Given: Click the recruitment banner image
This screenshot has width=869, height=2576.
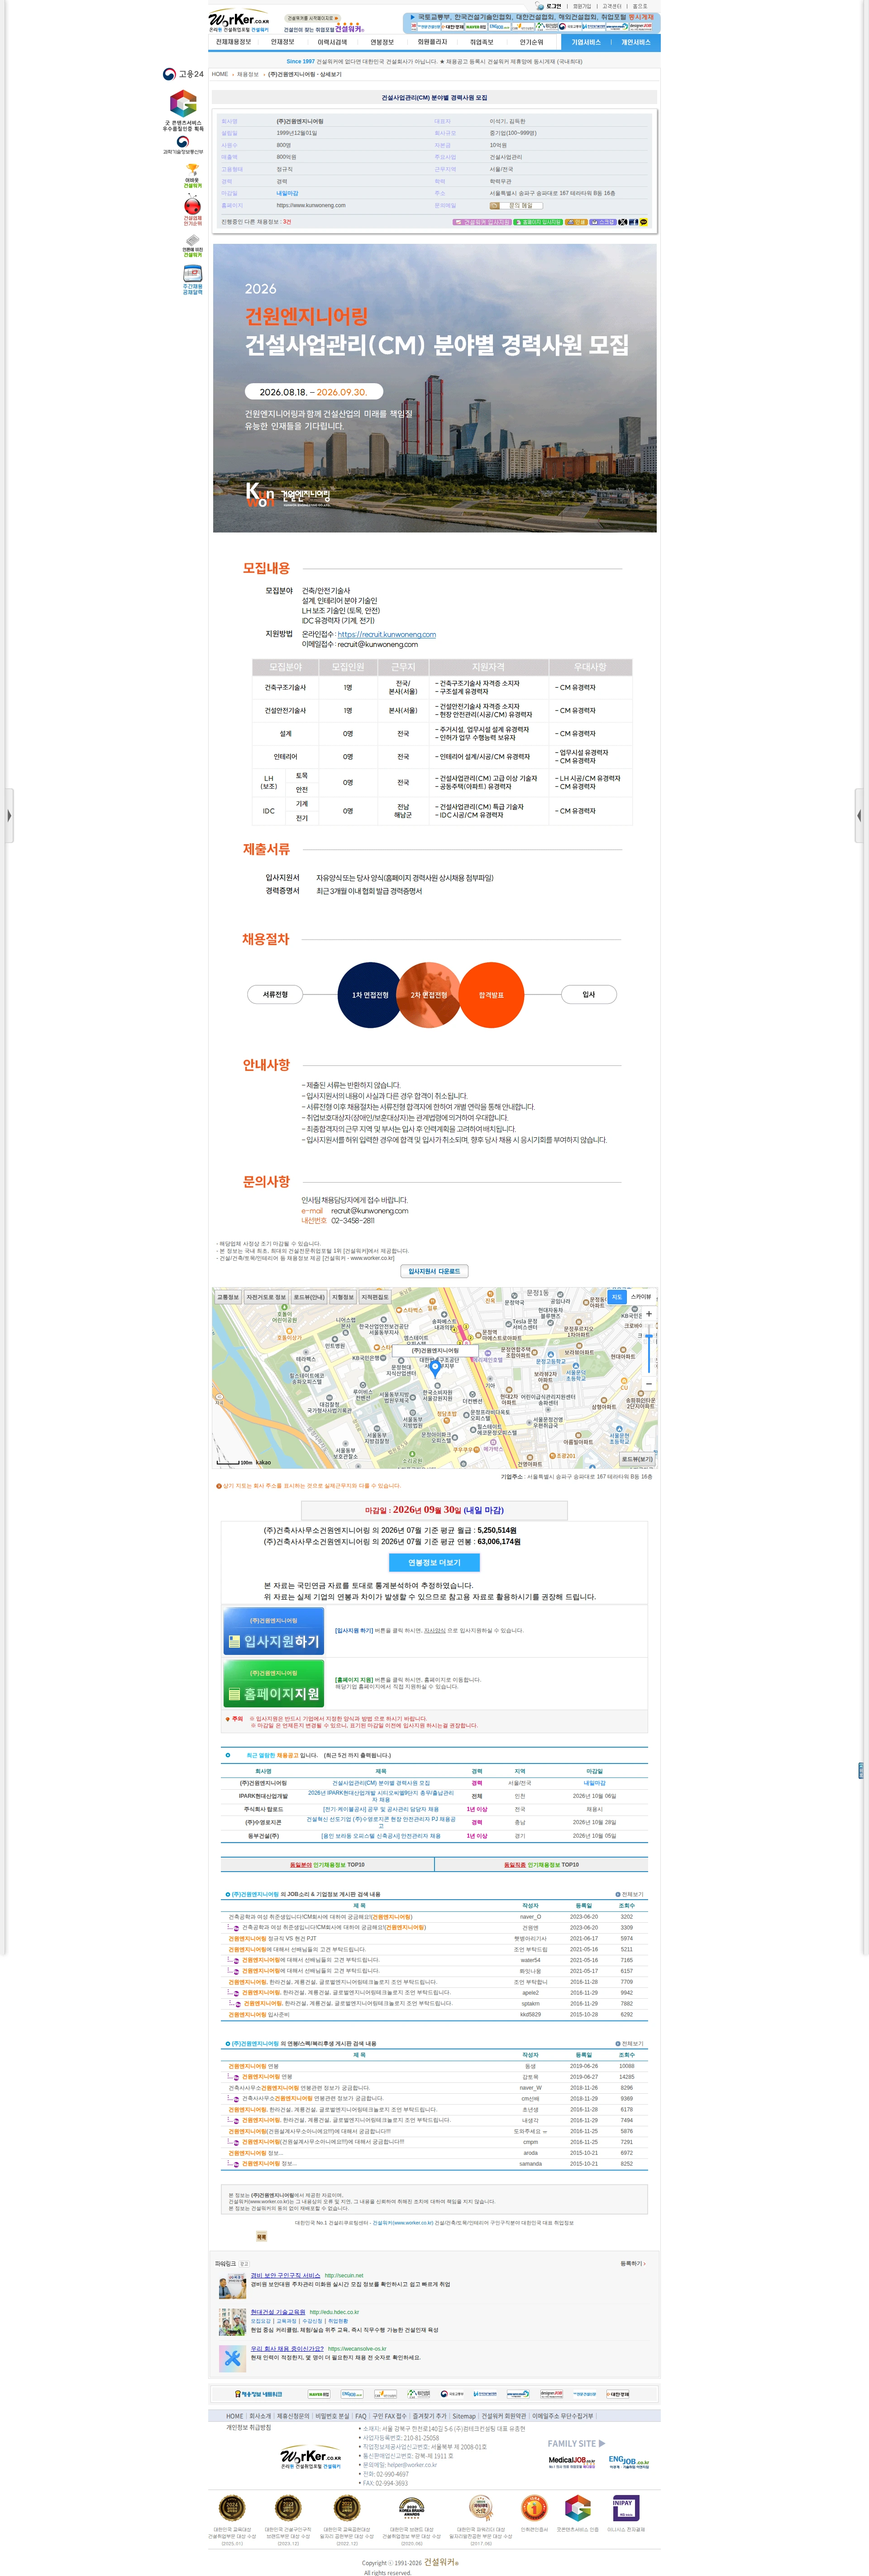Looking at the screenshot, I should click(435, 388).
